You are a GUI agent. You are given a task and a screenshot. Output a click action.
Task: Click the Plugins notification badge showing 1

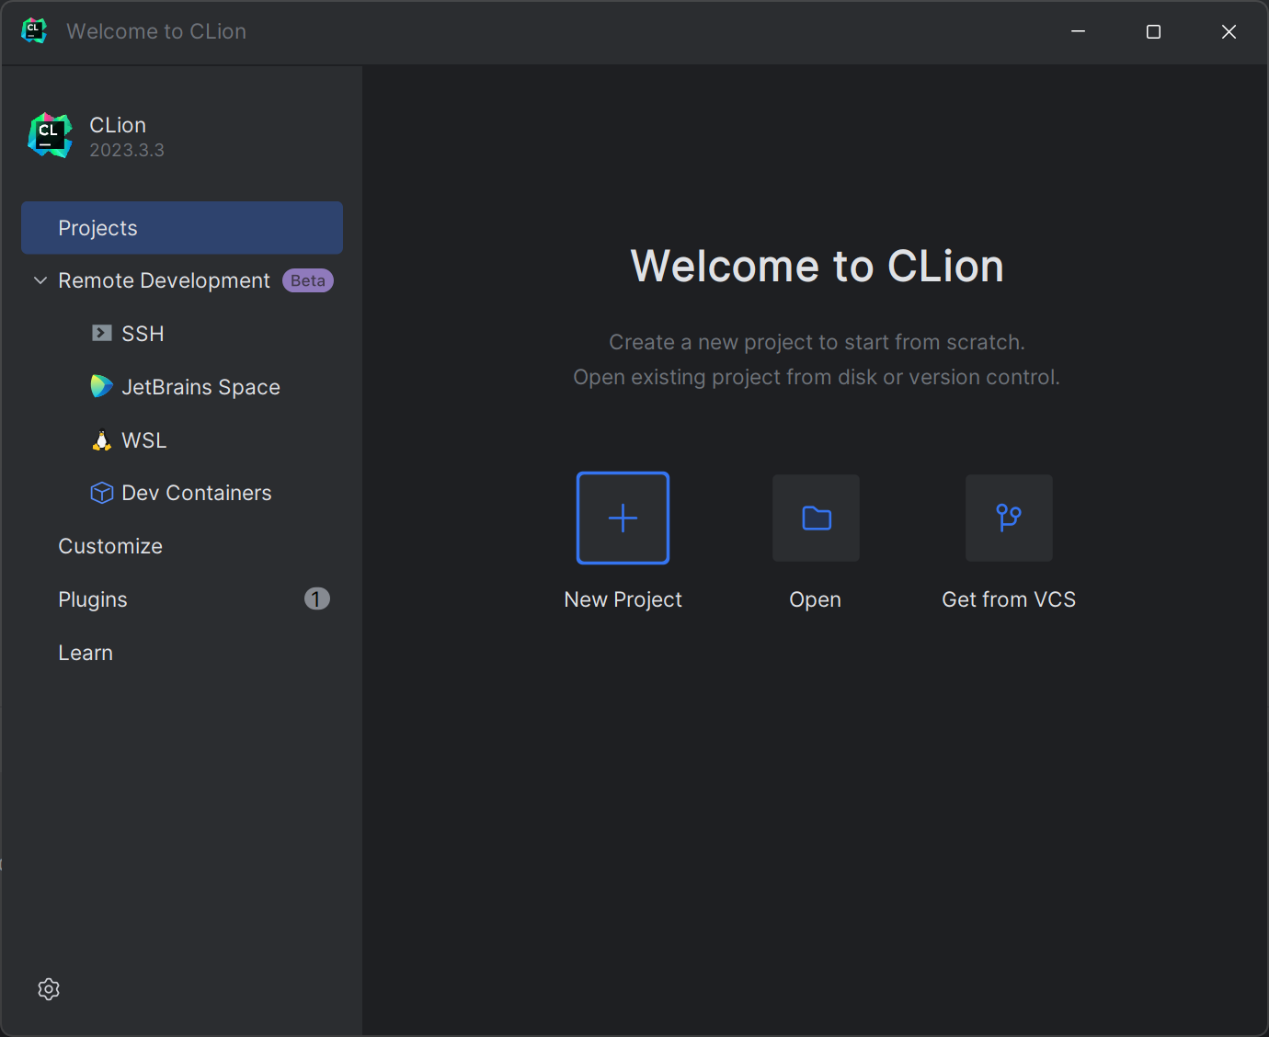(x=316, y=598)
